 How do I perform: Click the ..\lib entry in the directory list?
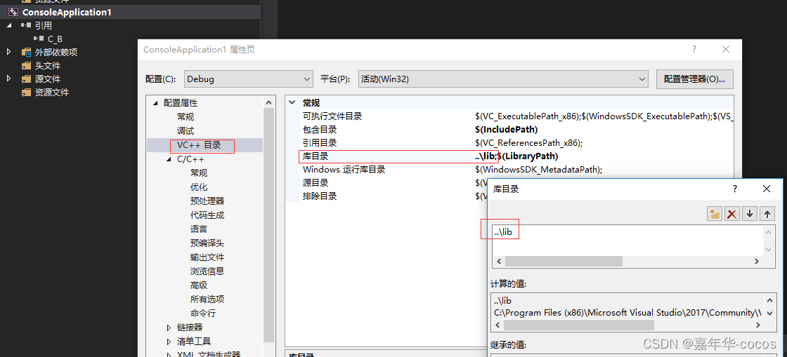pyautogui.click(x=503, y=232)
